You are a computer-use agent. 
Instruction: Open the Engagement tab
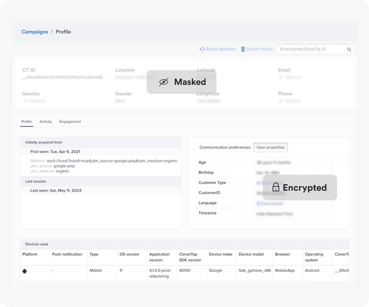click(70, 121)
